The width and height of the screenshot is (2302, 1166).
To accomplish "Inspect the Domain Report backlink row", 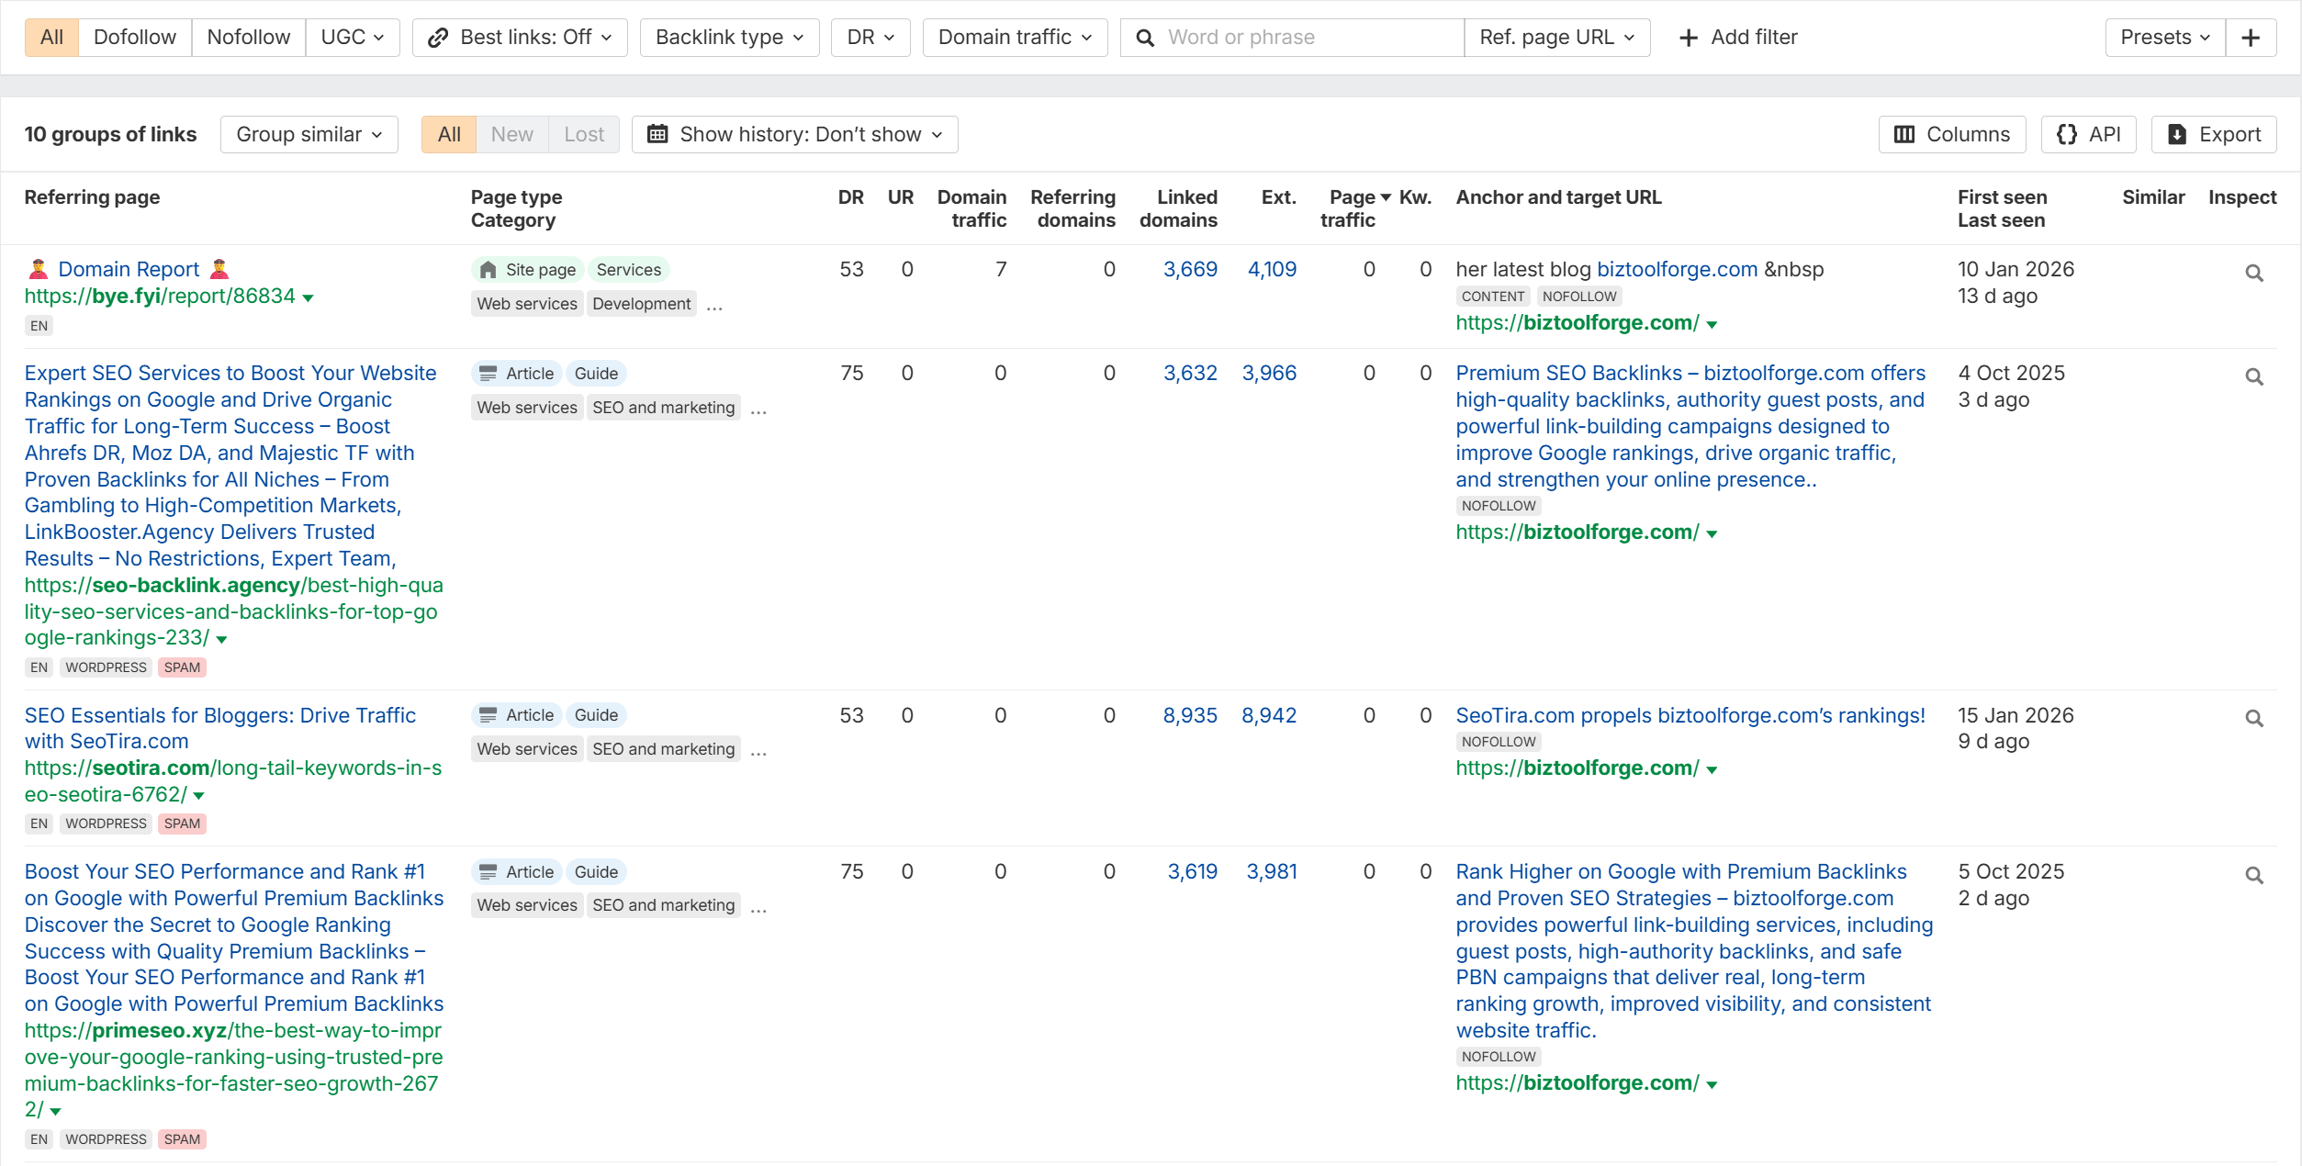I will [2254, 273].
